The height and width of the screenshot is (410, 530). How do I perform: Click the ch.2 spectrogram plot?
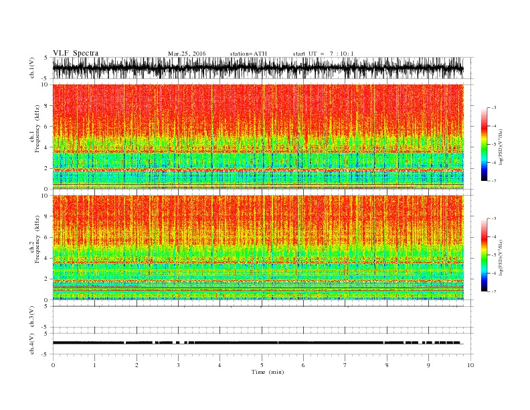[x=258, y=248]
